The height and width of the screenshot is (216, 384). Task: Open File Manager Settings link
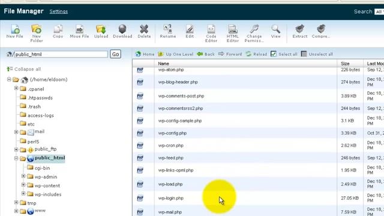coord(59,11)
